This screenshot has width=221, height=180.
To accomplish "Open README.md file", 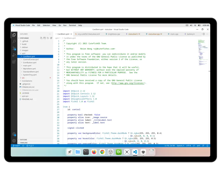I will (x=35, y=99).
